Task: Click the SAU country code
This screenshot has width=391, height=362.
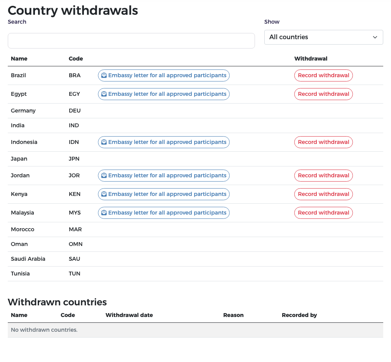Action: click(x=74, y=259)
